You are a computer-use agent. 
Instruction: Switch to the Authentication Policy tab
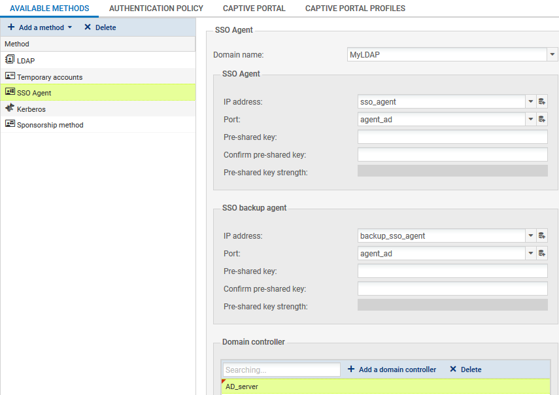point(156,8)
